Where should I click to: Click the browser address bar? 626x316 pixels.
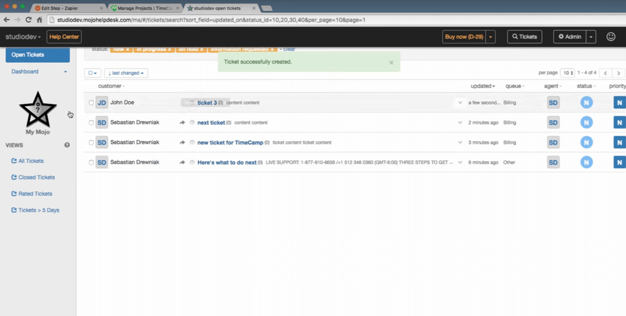pyautogui.click(x=336, y=20)
